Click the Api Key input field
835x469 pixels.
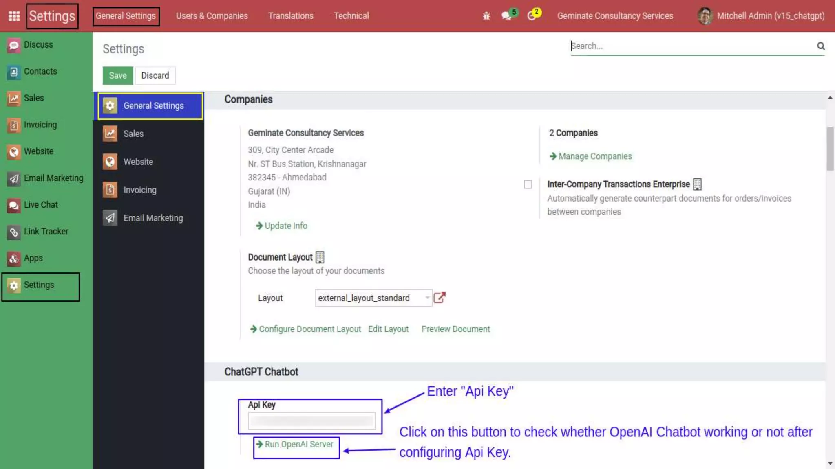click(x=311, y=421)
